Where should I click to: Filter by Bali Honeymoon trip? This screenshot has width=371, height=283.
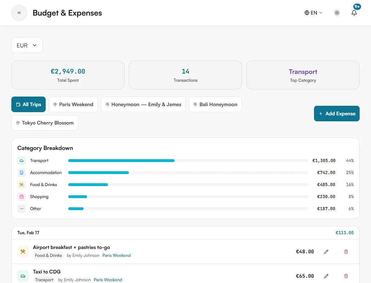point(215,104)
